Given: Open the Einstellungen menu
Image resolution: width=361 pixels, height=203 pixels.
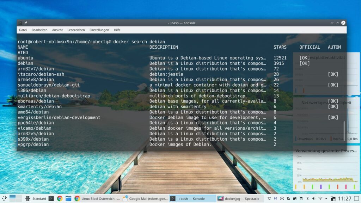Looking at the screenshot, I should 99,30.
